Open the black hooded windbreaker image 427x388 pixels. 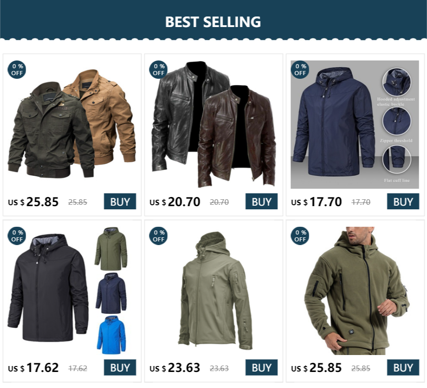tap(48, 288)
